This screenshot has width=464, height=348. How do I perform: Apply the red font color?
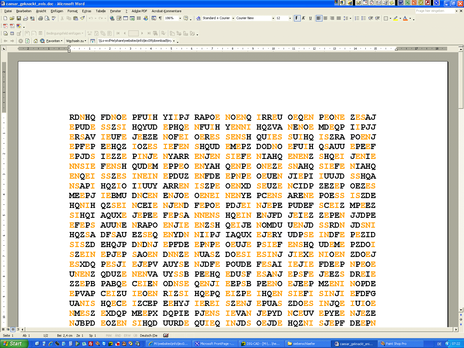(x=405, y=18)
